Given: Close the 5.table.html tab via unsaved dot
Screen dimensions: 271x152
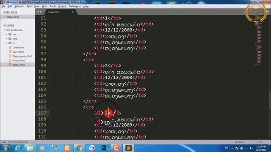Looking at the screenshot, I should (x=72, y=12).
